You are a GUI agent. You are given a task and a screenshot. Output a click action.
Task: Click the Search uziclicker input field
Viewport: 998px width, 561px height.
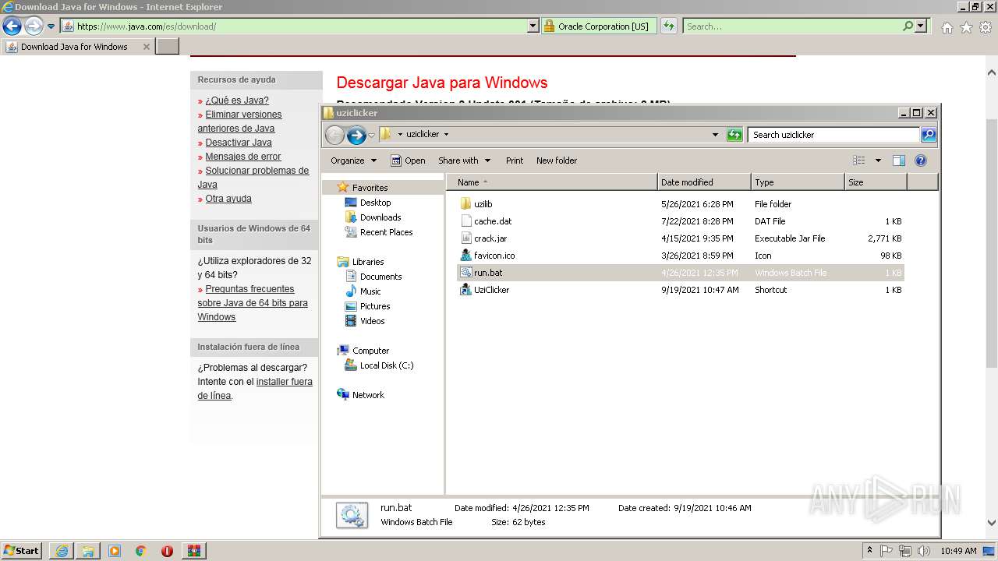[833, 135]
